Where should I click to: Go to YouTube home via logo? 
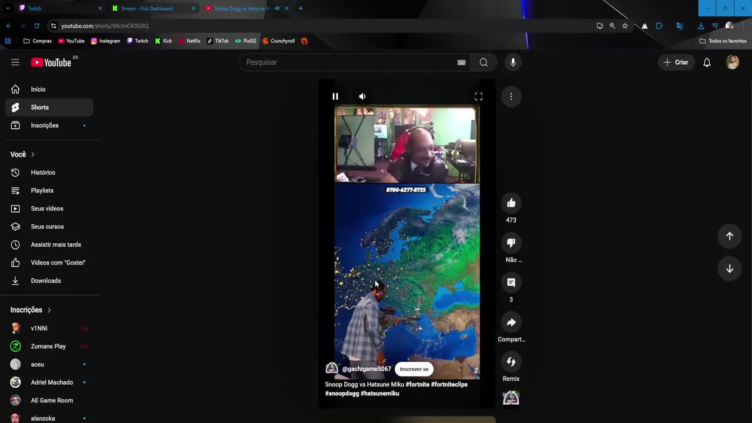pyautogui.click(x=51, y=62)
